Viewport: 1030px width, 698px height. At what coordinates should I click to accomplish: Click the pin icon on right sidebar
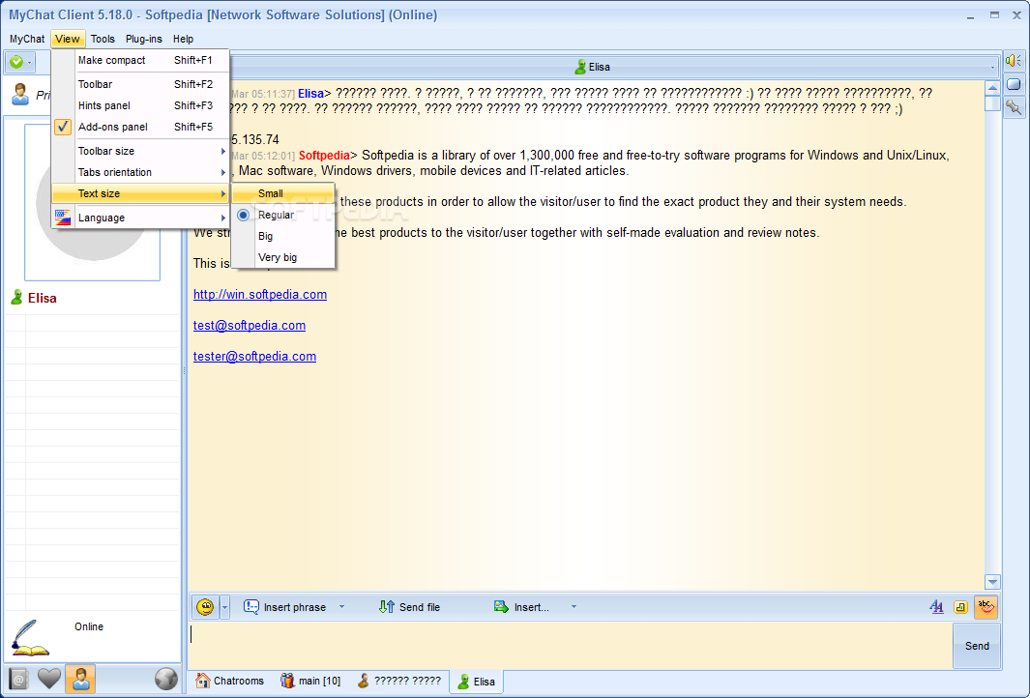[x=1013, y=106]
